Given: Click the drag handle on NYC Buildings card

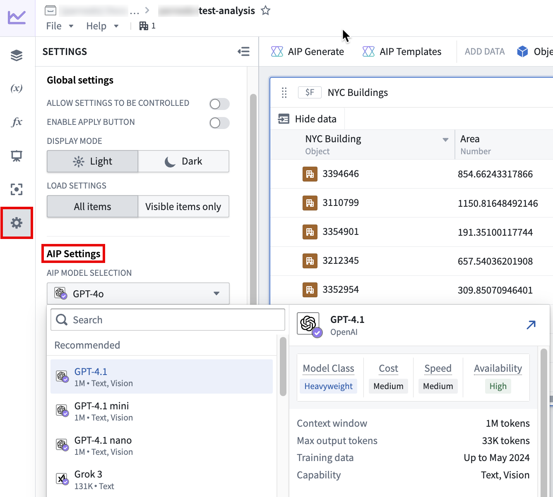Looking at the screenshot, I should [x=284, y=93].
